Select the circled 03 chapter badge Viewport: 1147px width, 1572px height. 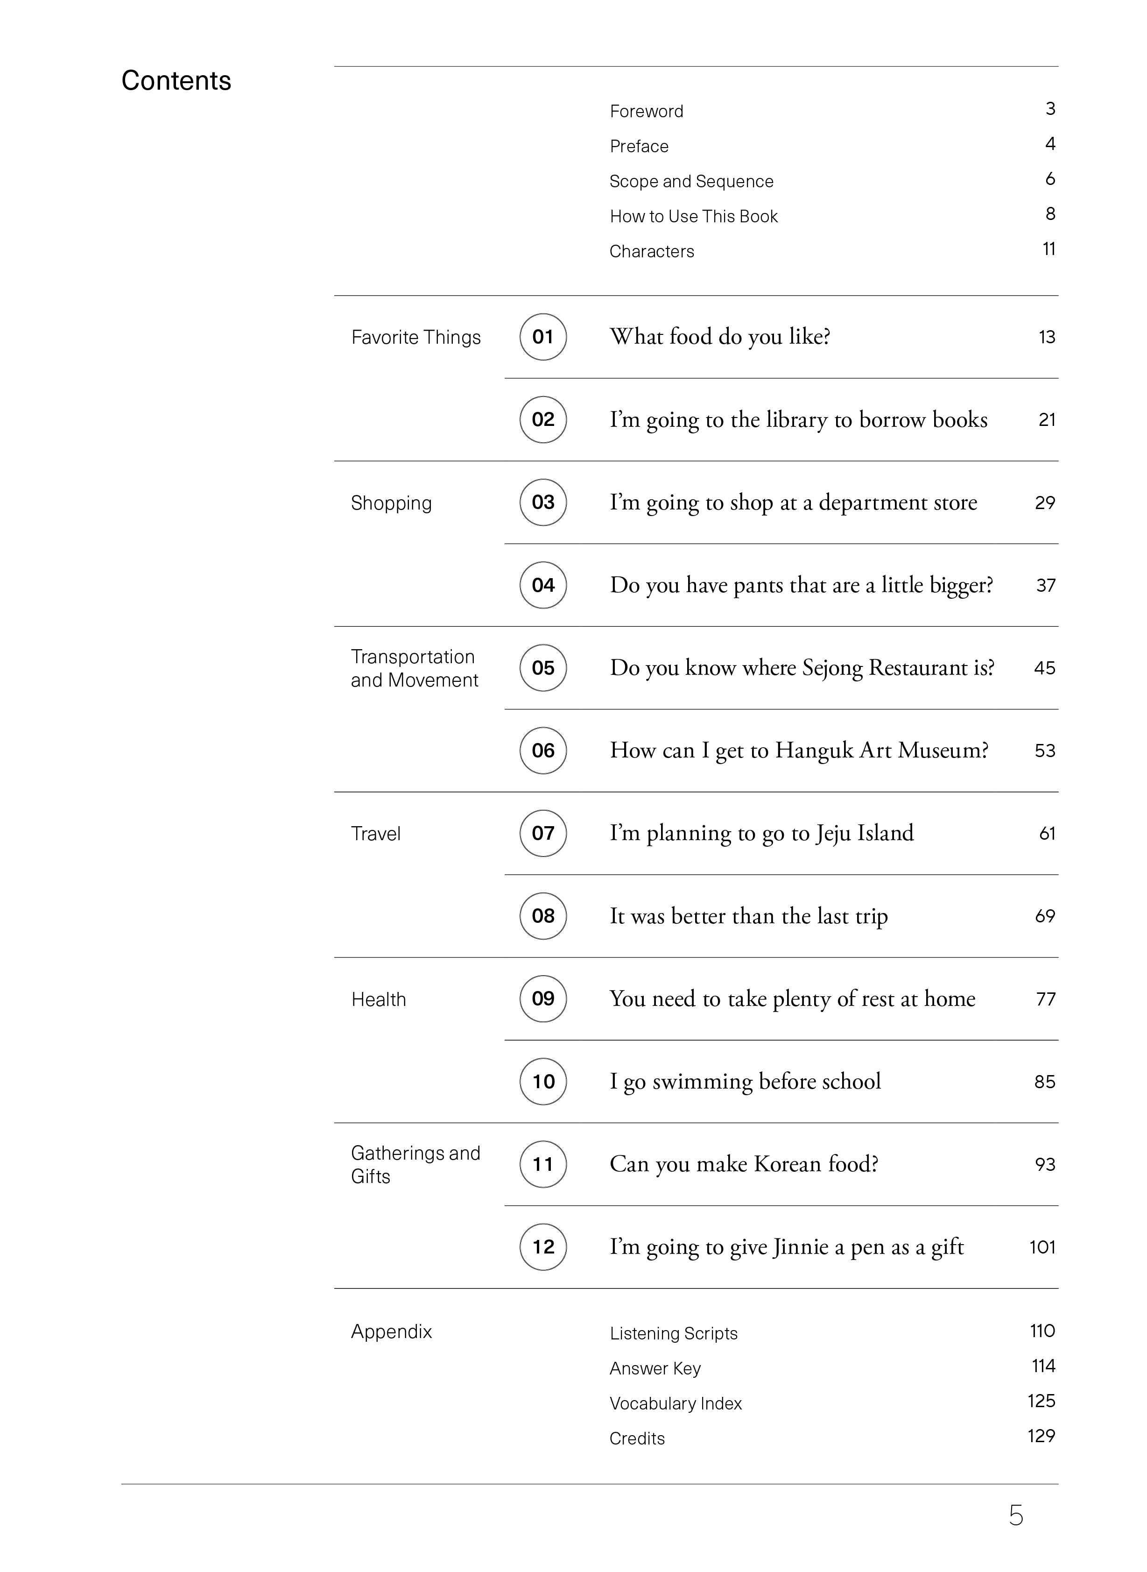tap(543, 502)
